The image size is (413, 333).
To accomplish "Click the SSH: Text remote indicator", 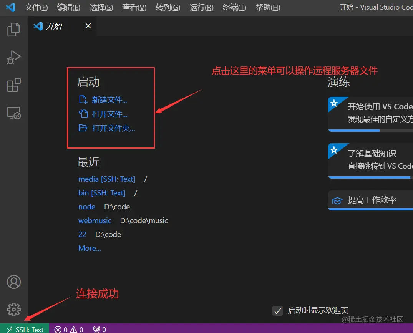I will [25, 329].
